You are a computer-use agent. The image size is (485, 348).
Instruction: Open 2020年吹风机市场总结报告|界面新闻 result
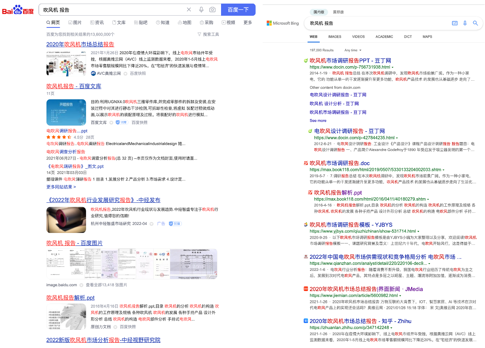click(x=366, y=289)
